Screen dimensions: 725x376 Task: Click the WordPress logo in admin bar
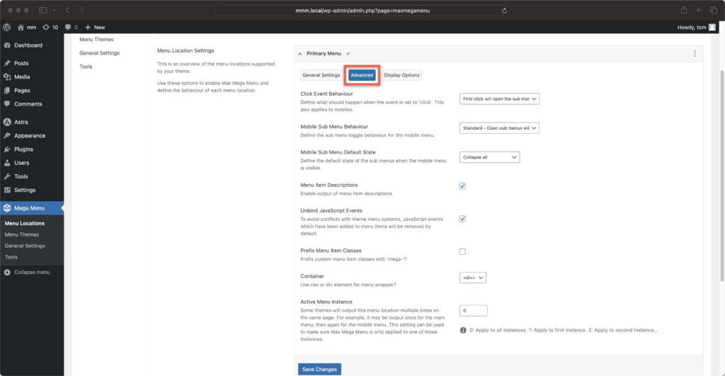7,27
